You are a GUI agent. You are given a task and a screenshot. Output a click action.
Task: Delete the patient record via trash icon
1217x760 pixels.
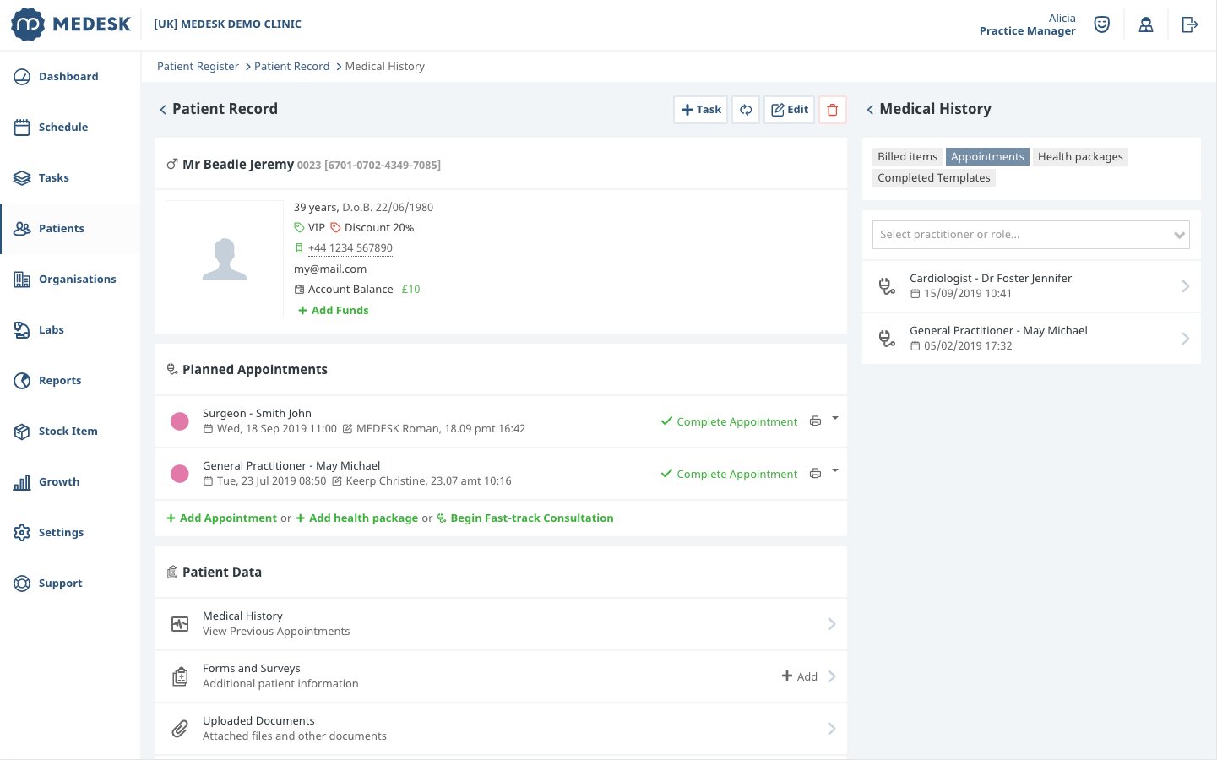(x=833, y=109)
